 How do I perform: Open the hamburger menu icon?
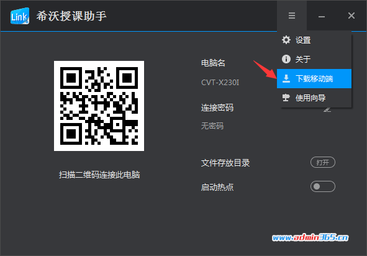pos(292,16)
